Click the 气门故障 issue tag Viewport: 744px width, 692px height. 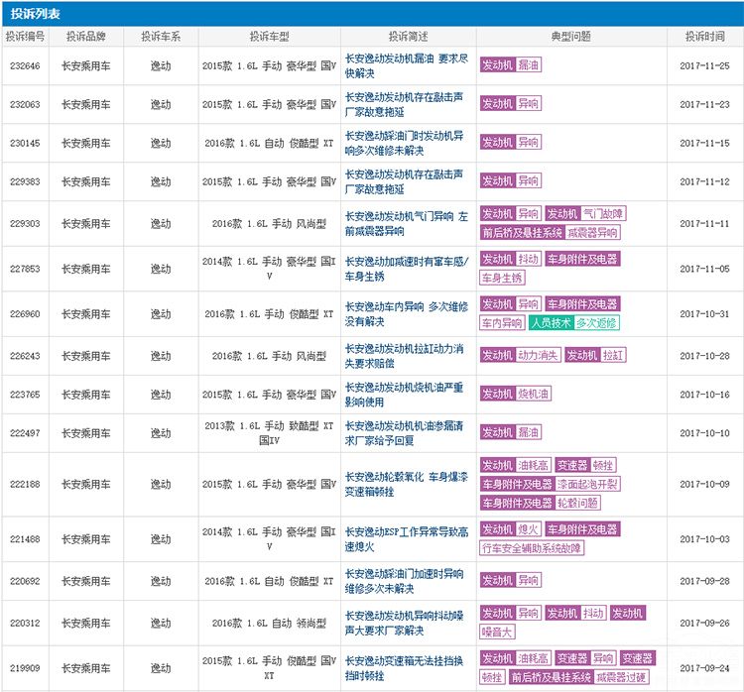(x=603, y=214)
